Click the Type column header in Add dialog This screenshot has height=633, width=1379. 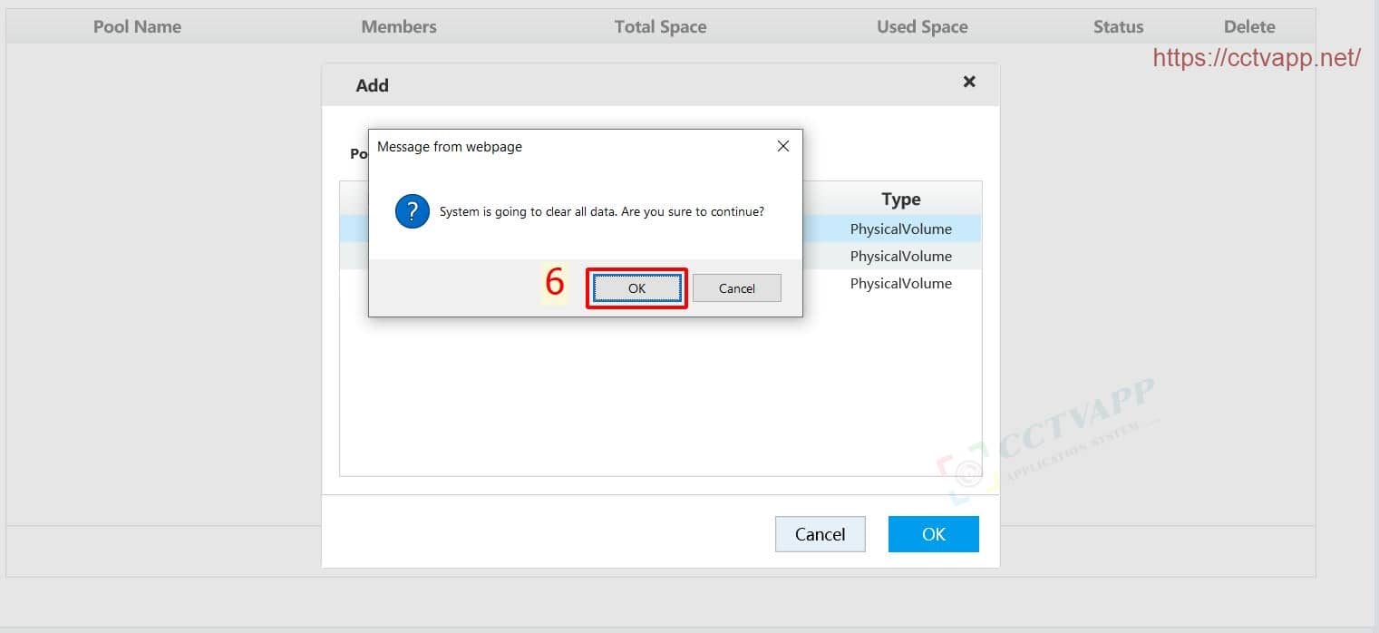900,200
